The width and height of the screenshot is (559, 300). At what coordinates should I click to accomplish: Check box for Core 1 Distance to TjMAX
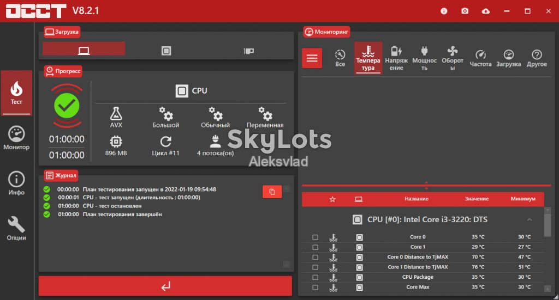(x=315, y=267)
